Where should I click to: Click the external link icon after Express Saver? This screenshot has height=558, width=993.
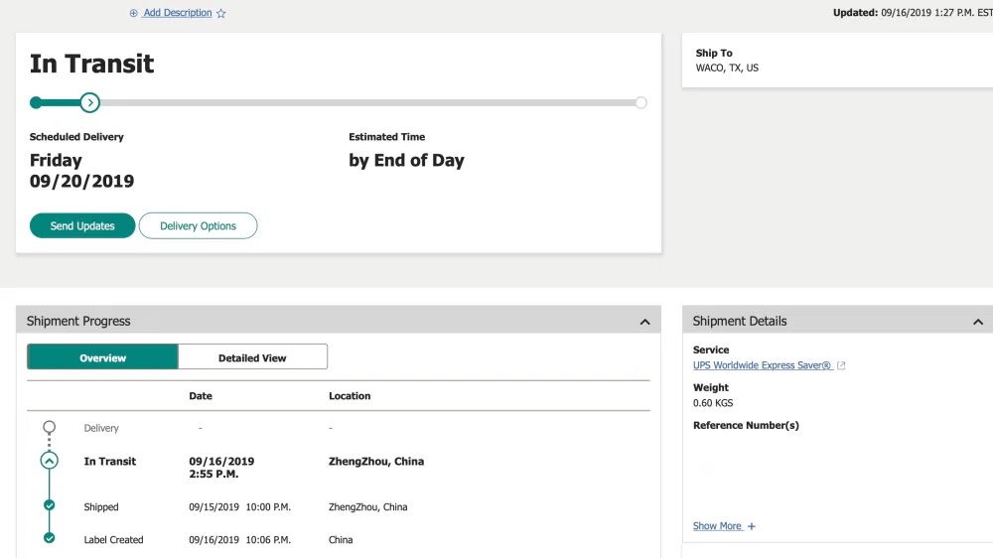pyautogui.click(x=841, y=365)
